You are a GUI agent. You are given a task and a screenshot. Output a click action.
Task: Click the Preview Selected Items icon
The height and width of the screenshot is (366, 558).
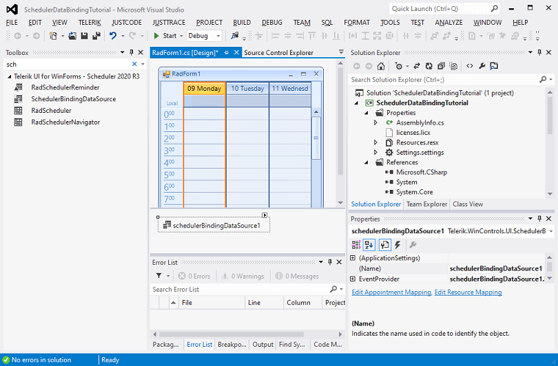[494, 66]
